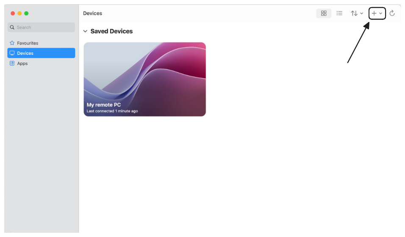
Task: Switch to list view layout
Action: (339, 13)
